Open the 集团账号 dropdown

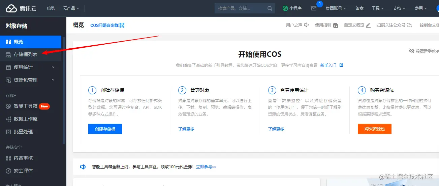coord(336,8)
